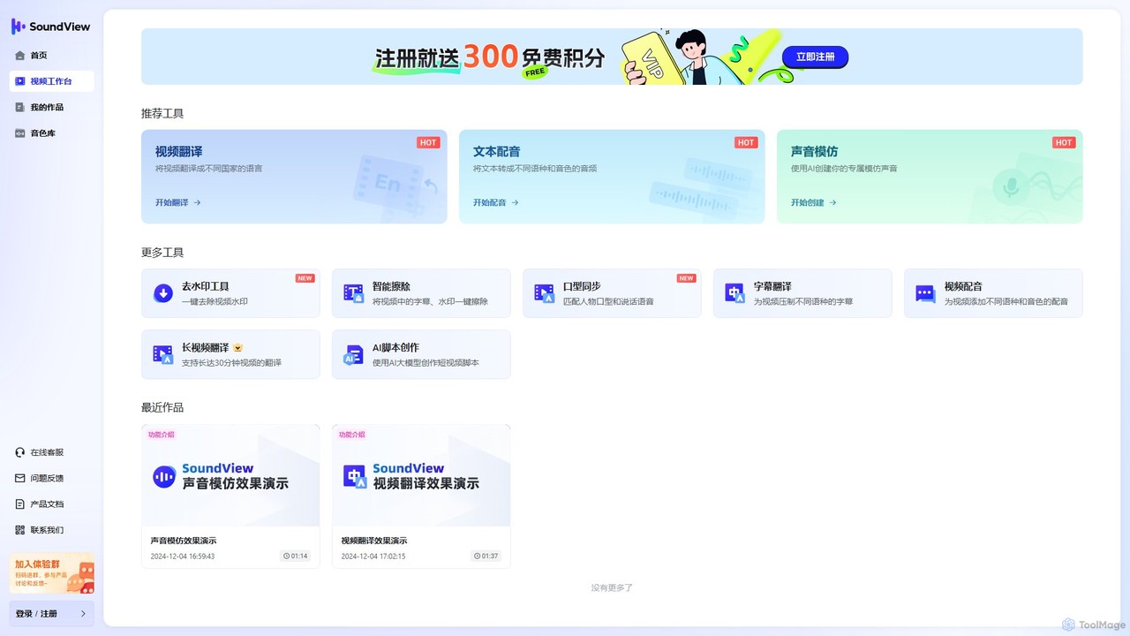
Task: Click the 01:14 duration badge
Action: tap(296, 556)
